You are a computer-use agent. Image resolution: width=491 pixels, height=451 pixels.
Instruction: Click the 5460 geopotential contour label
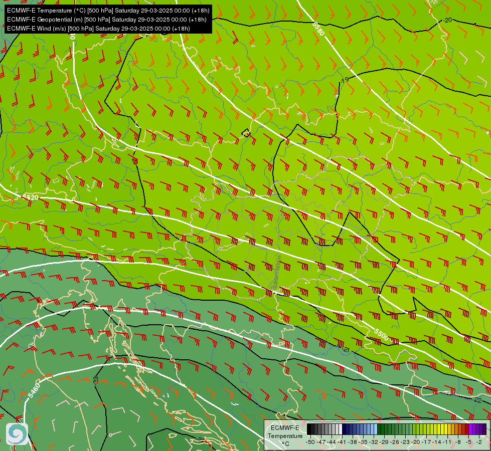coord(34,390)
